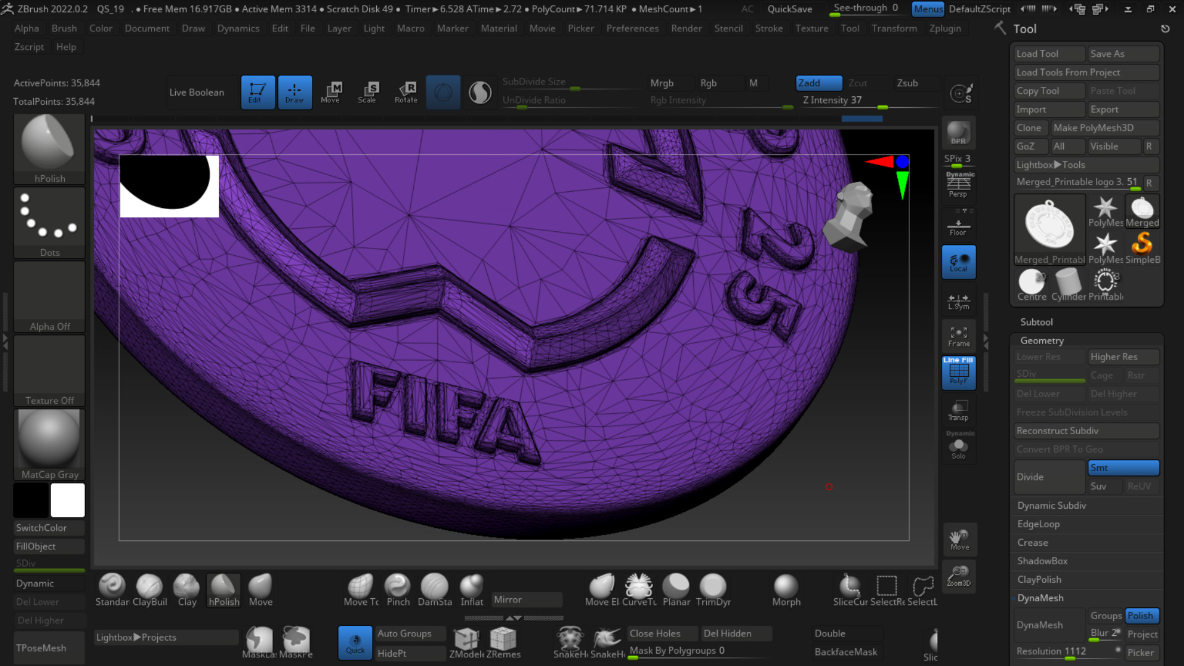Open the Stroke menu
The width and height of the screenshot is (1184, 666).
[x=768, y=28]
